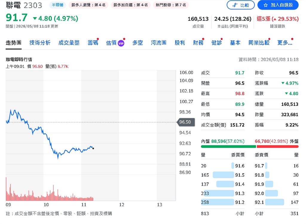306x224 pixels.
Task: Open the 河流圖 tab
Action: pos(158,42)
